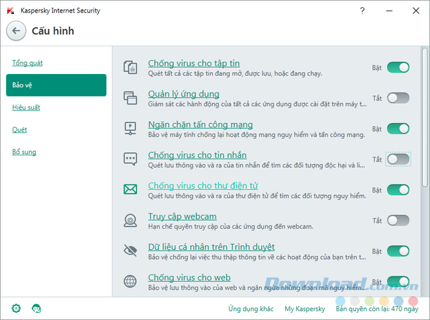Click the globe web antivirus icon
This screenshot has height=320, width=430.
click(130, 281)
